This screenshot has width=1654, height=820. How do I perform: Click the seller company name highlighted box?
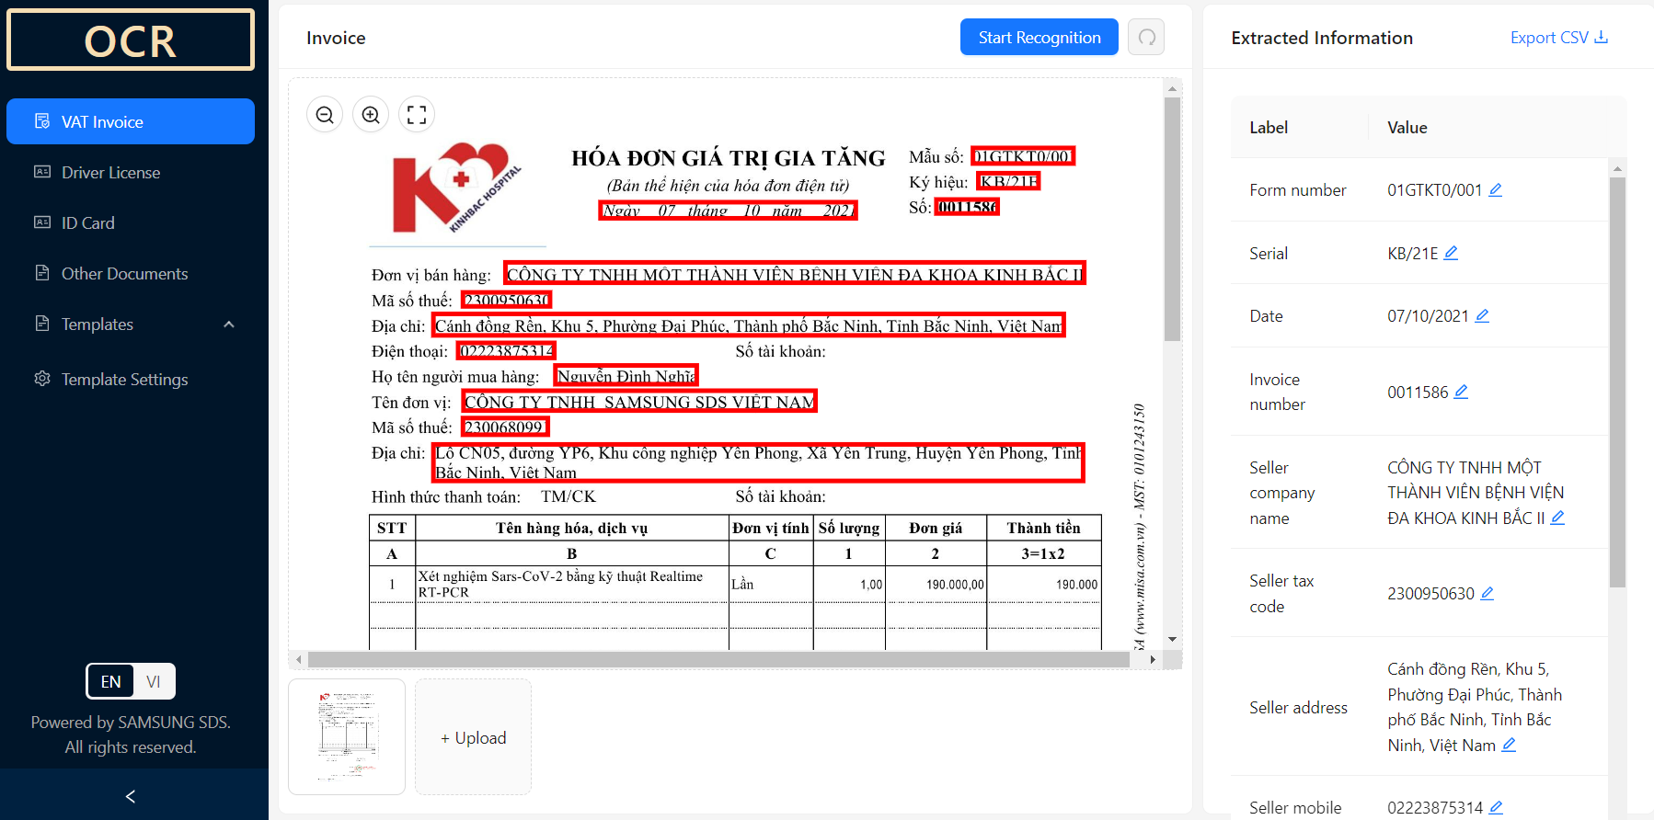pyautogui.click(x=795, y=273)
